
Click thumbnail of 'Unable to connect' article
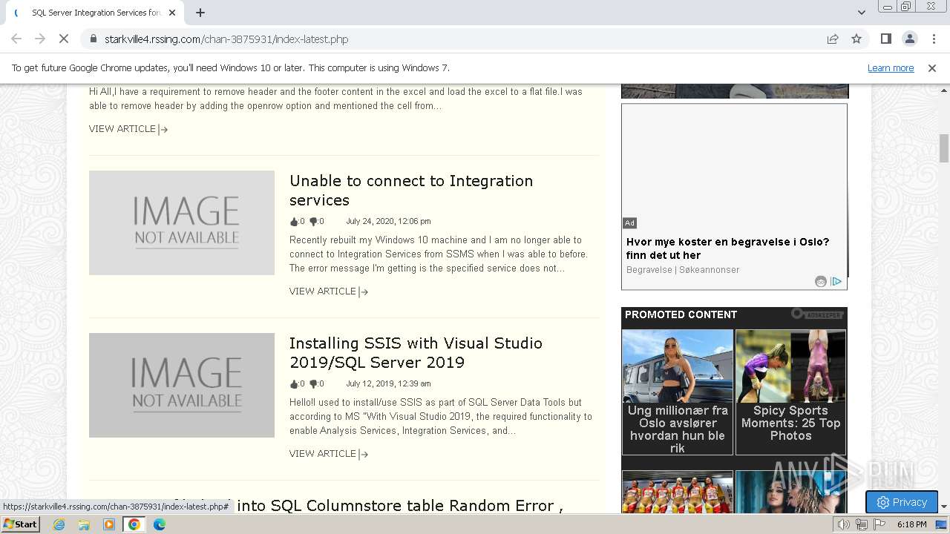[182, 222]
